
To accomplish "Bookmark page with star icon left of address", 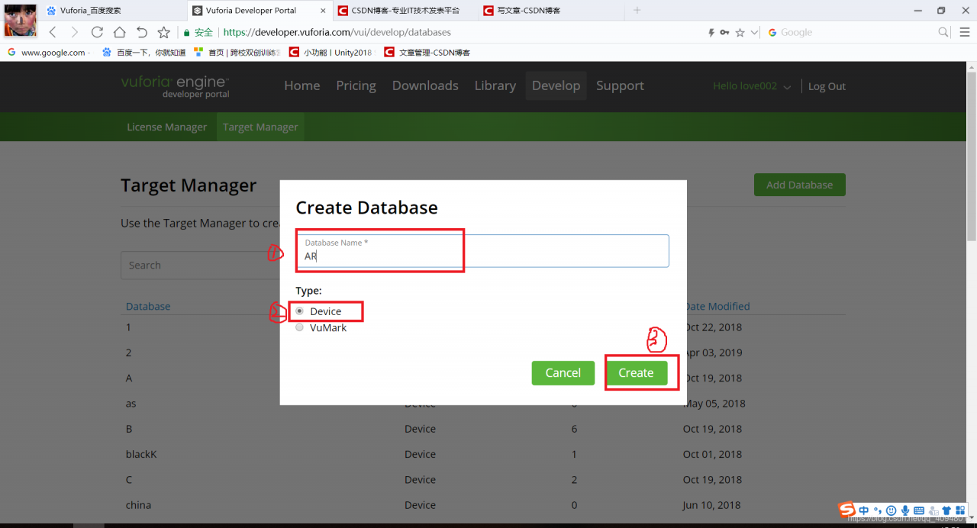I will point(163,32).
